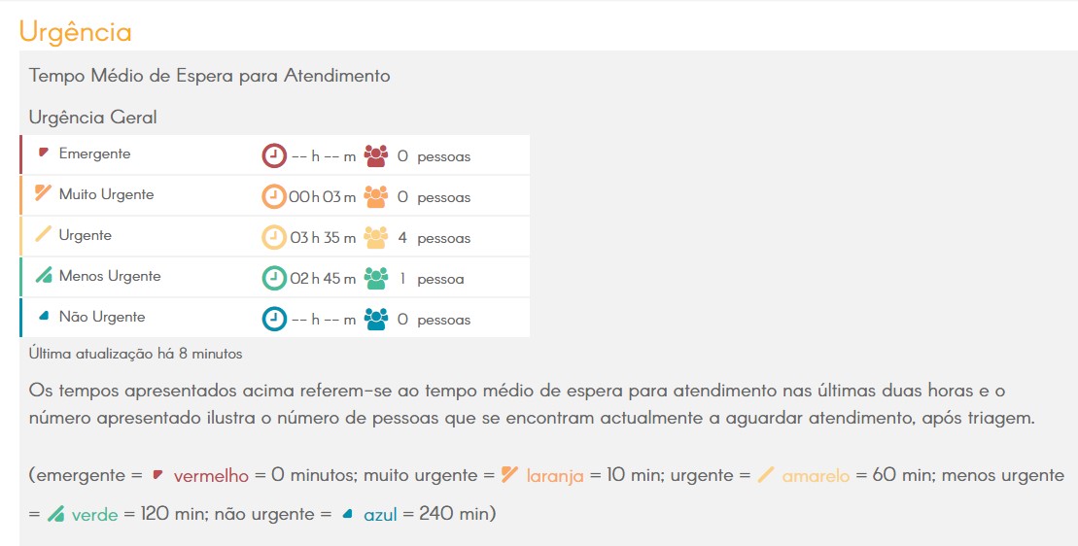1078x546 pixels.
Task: Click the red triage tag beside Emergente
Action: (x=44, y=153)
